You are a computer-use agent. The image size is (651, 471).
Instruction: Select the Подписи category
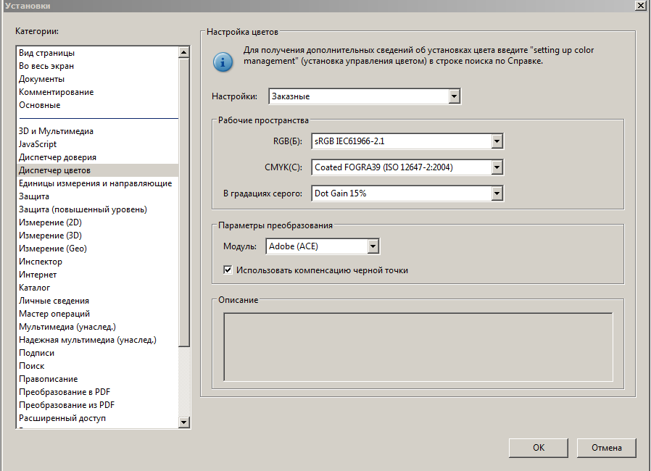pos(36,353)
